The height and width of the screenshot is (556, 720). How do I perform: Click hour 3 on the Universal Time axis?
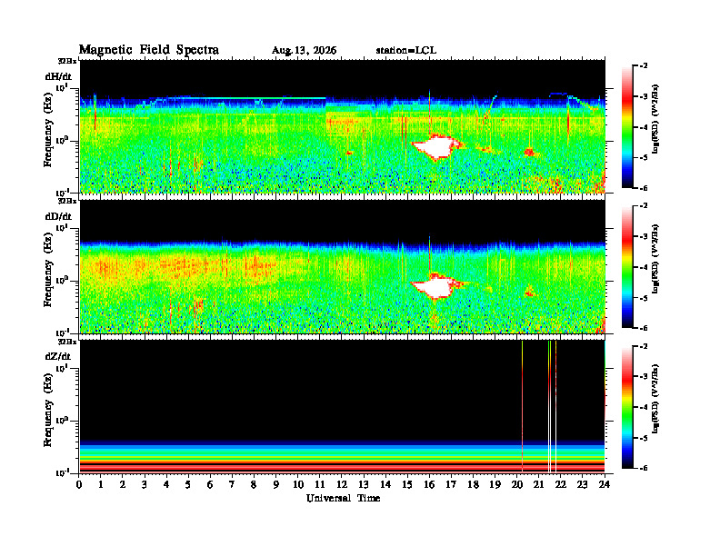point(145,484)
